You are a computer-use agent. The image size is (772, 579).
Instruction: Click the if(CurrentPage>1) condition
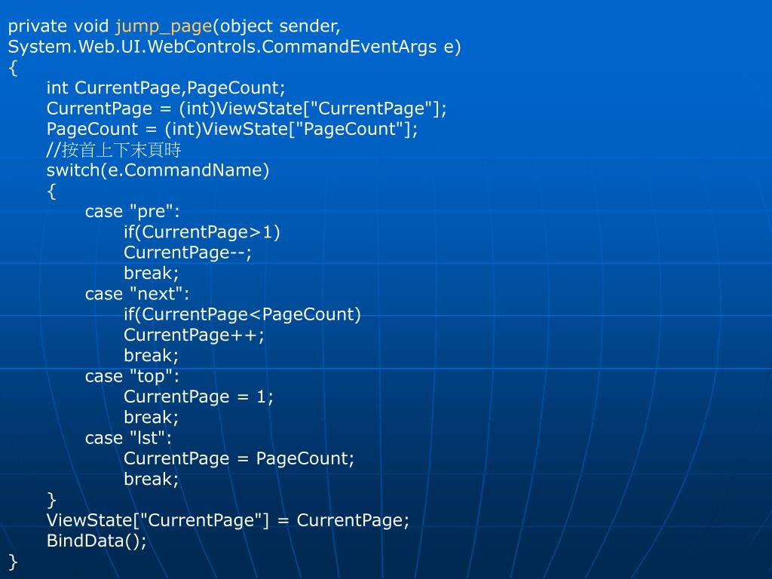[202, 232]
